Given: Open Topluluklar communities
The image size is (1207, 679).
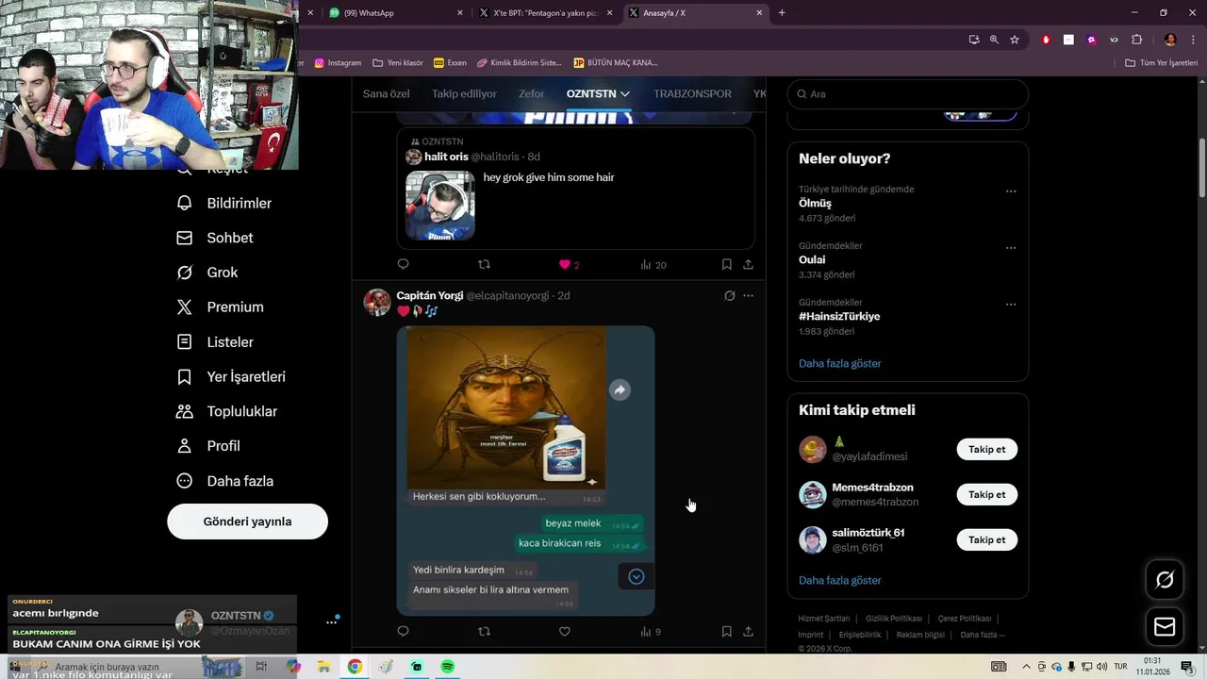Looking at the screenshot, I should pyautogui.click(x=227, y=411).
